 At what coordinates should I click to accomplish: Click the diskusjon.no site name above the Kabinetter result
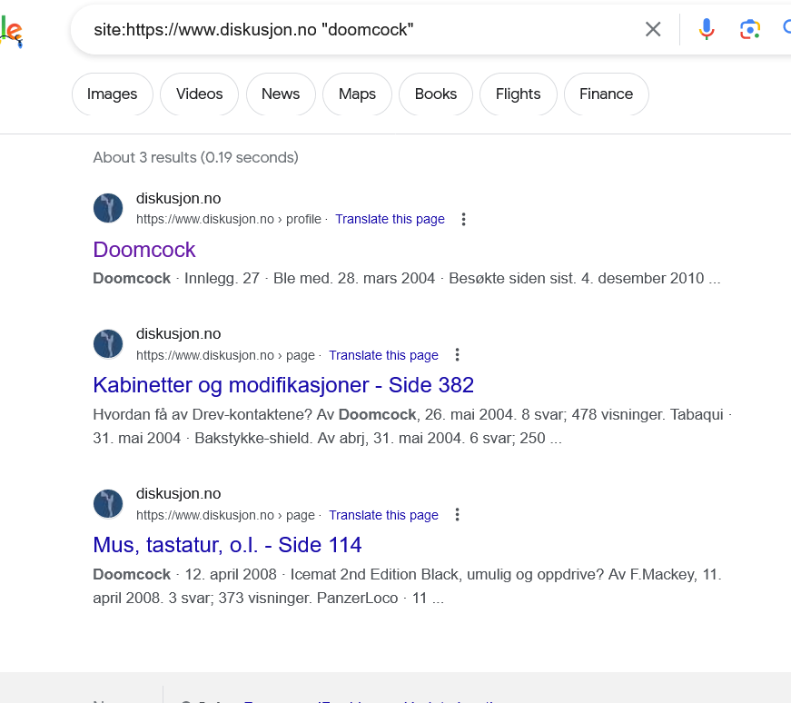click(178, 333)
